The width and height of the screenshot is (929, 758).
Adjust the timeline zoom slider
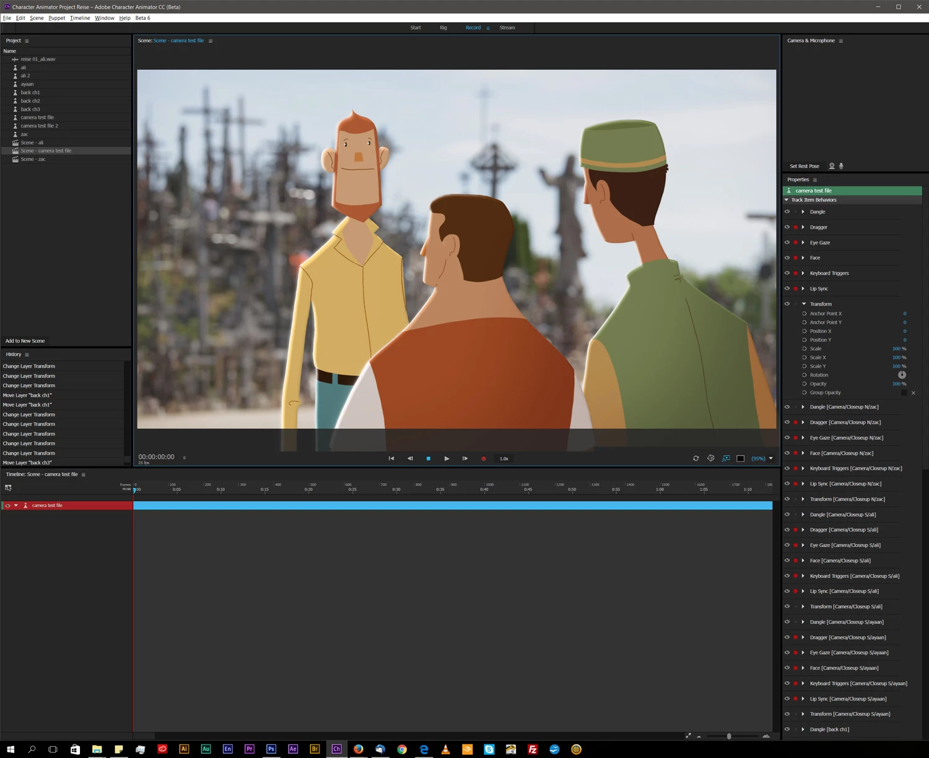[729, 736]
